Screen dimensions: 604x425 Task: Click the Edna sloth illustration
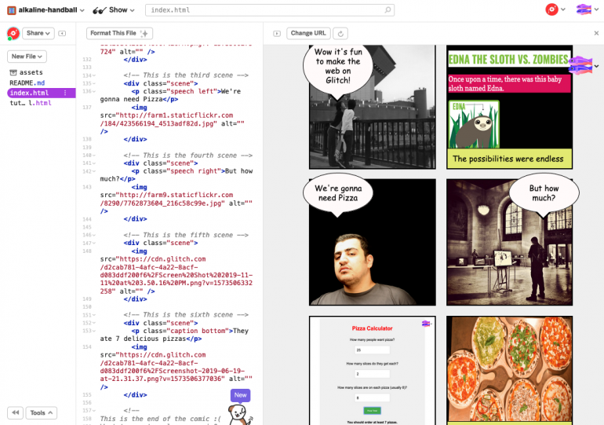pos(474,124)
